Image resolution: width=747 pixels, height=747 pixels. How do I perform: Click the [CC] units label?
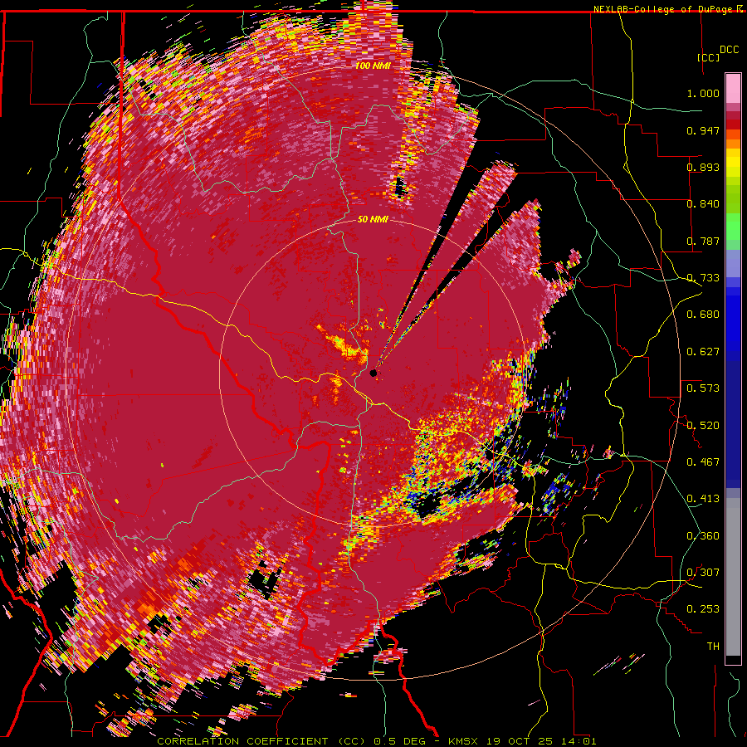(708, 57)
